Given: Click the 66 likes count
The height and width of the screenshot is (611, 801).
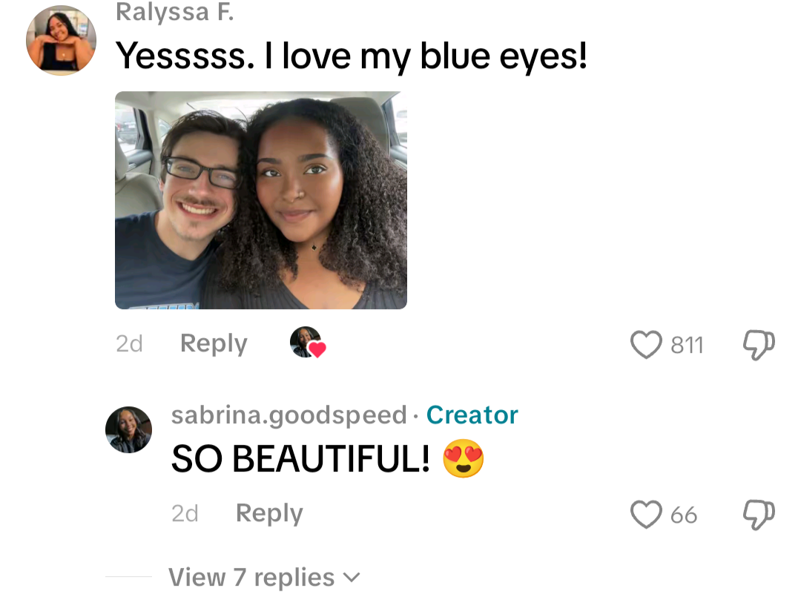Looking at the screenshot, I should [684, 515].
